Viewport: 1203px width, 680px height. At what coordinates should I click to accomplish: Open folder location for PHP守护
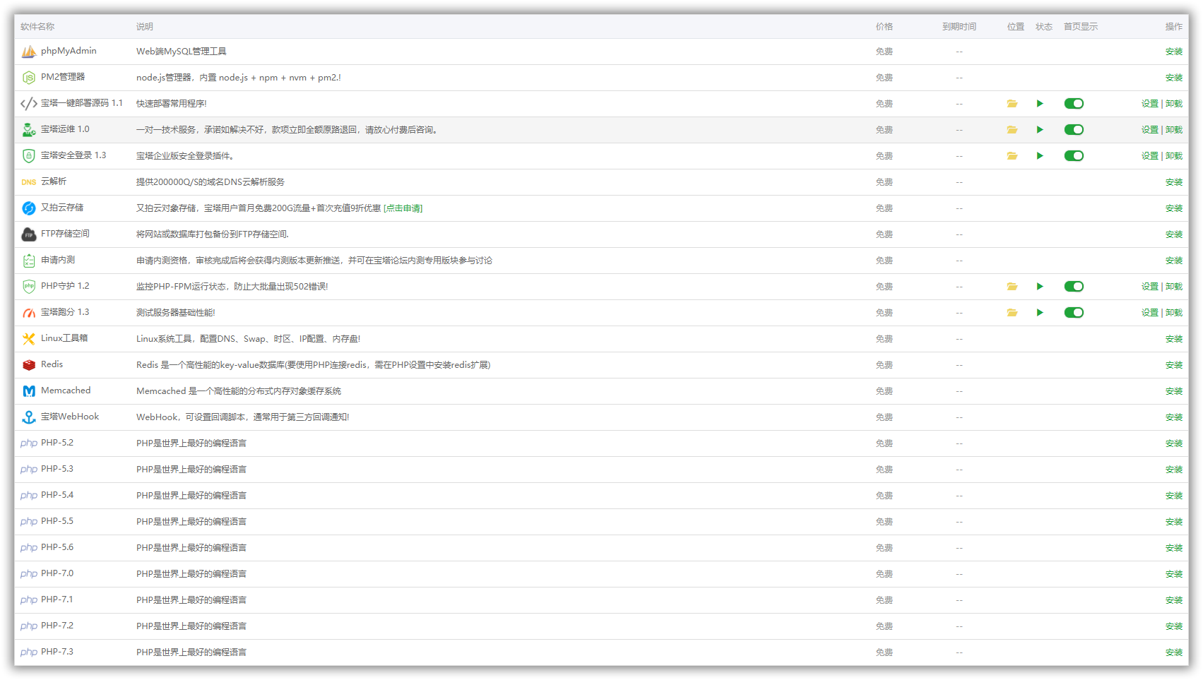tap(1012, 287)
